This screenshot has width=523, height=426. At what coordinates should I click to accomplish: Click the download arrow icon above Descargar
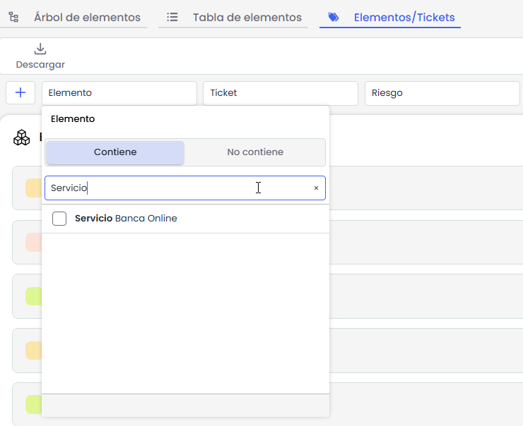coord(40,49)
